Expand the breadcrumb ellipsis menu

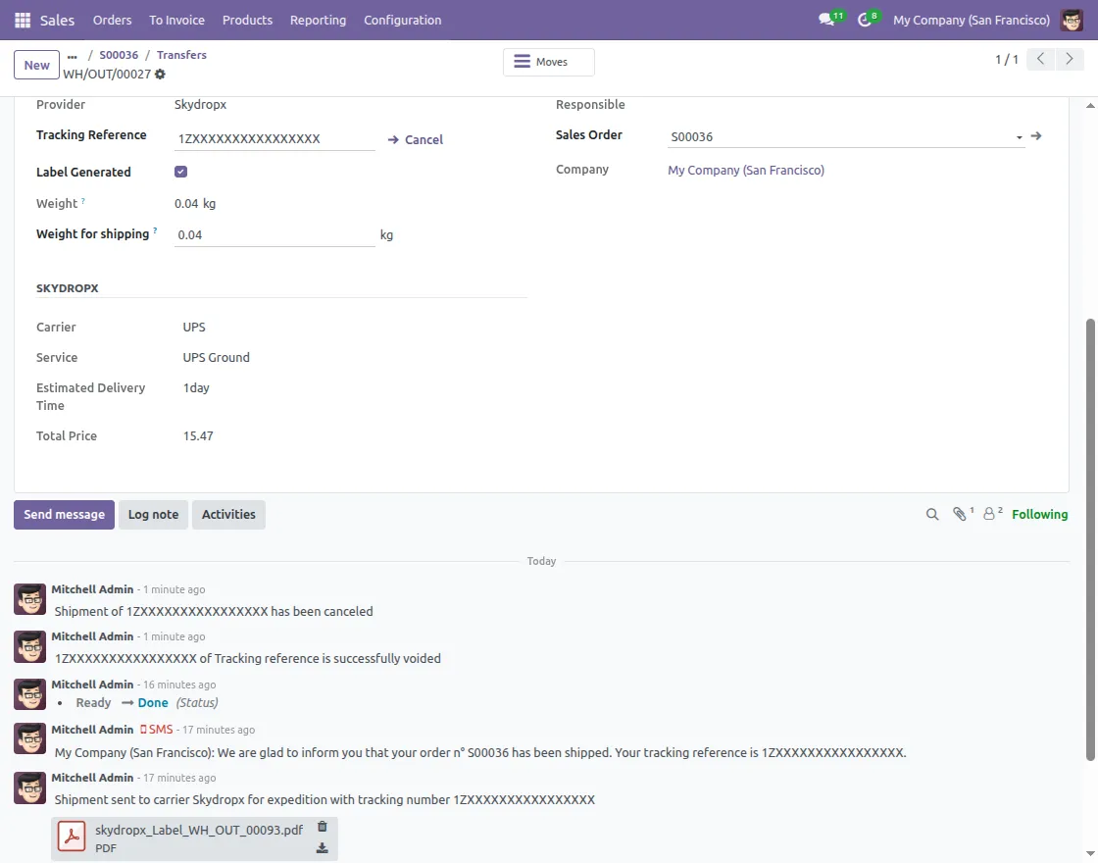(72, 56)
